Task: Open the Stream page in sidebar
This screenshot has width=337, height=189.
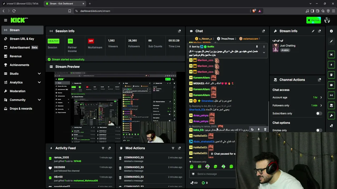Action: 22,30
